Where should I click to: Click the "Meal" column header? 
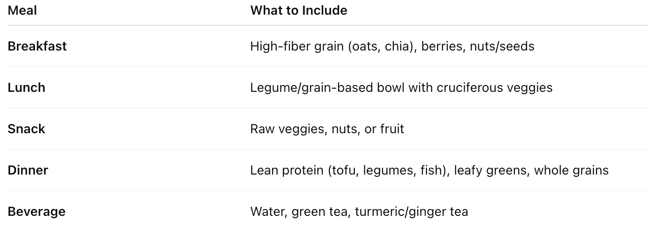[x=22, y=11]
